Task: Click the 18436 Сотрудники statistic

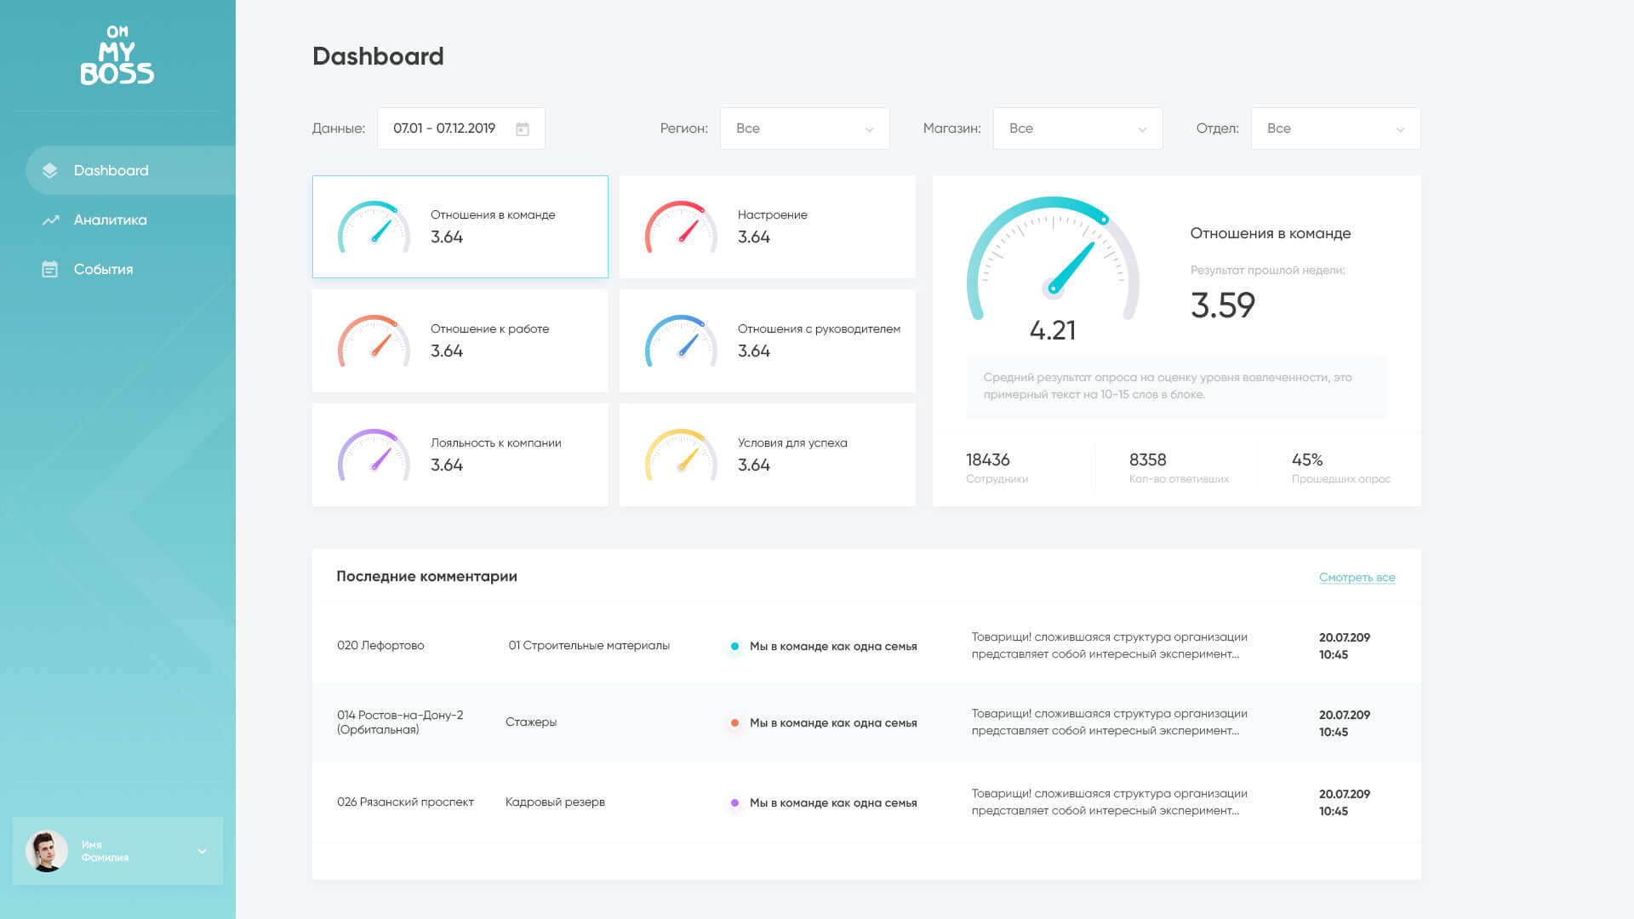Action: [997, 468]
